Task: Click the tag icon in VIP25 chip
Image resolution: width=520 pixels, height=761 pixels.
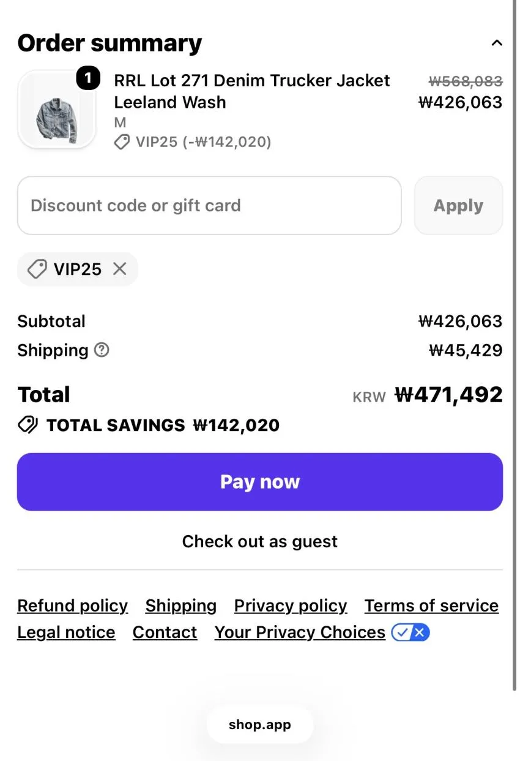Action: (x=37, y=269)
